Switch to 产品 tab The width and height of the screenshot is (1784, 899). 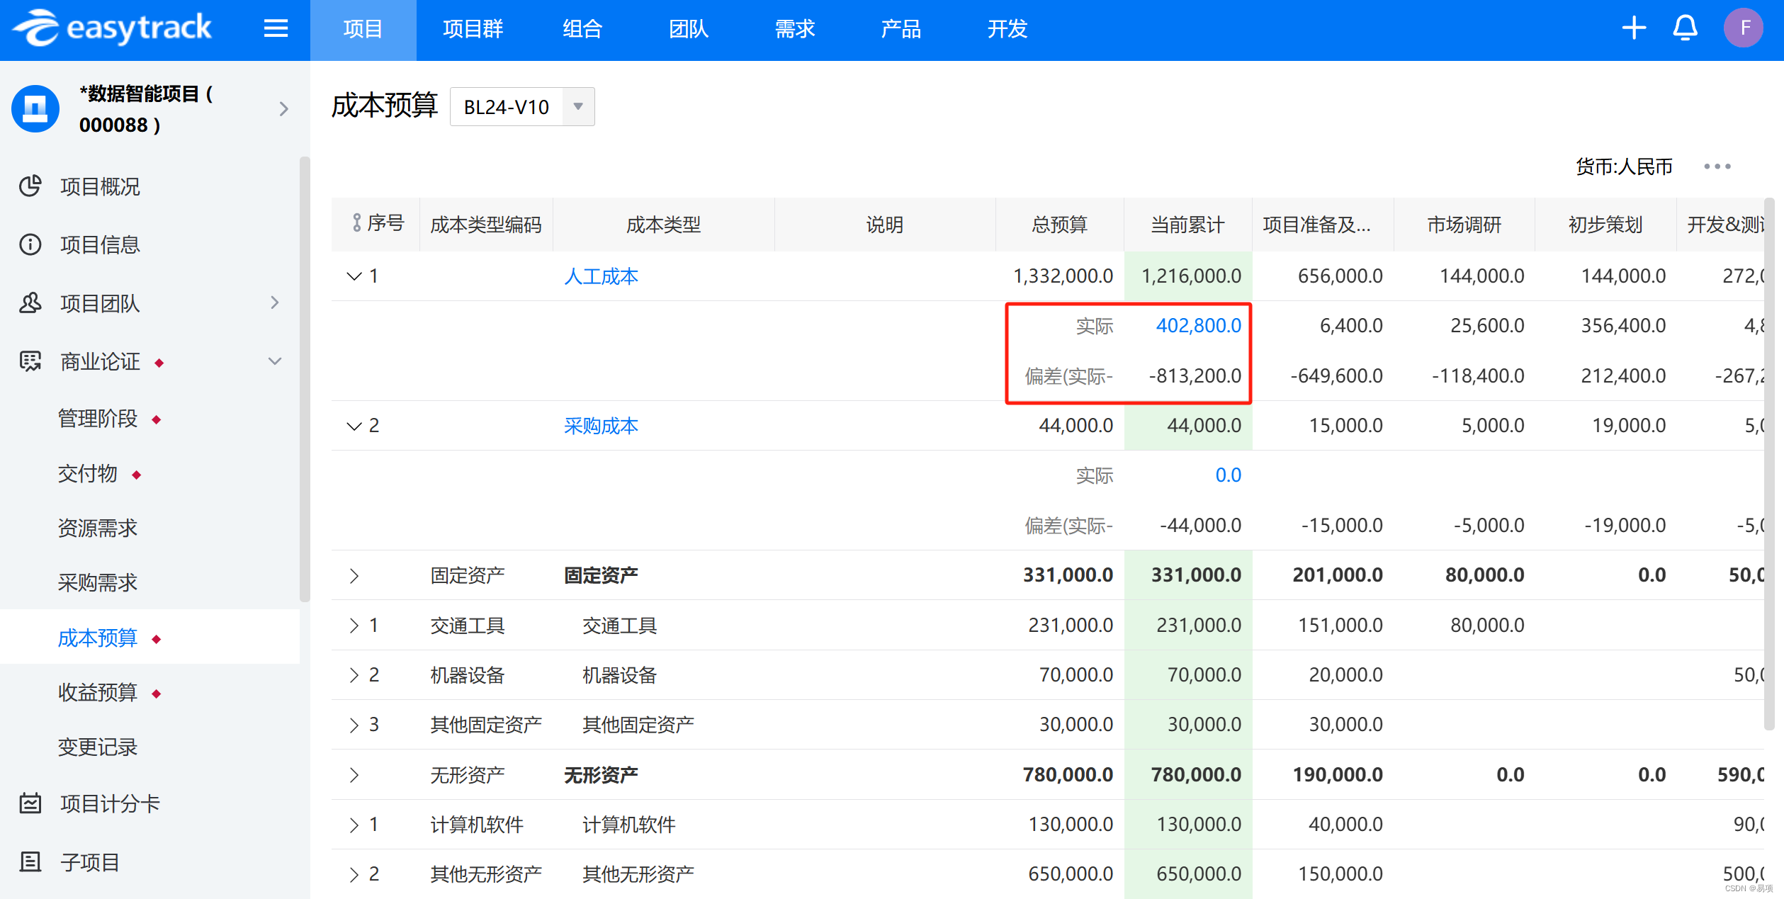pyautogui.click(x=901, y=29)
